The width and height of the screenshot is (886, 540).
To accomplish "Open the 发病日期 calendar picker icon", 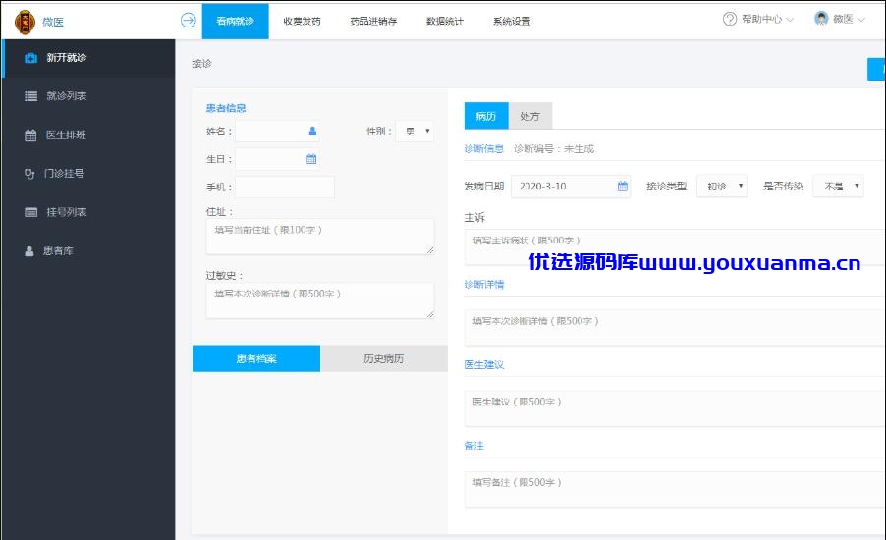I will tap(622, 186).
